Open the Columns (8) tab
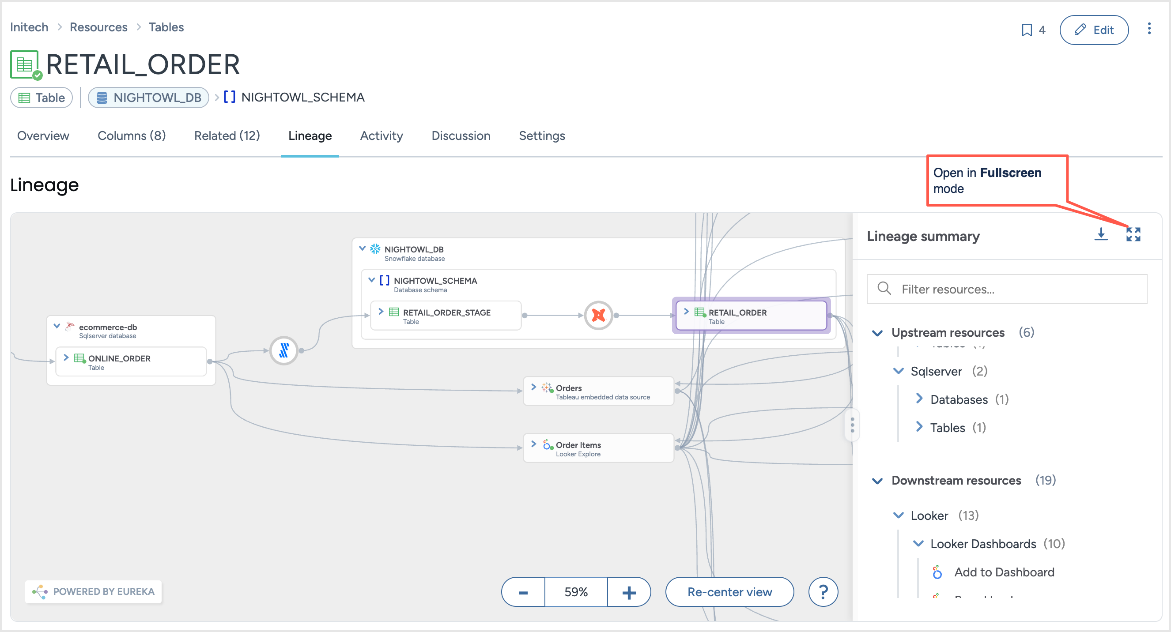 [x=132, y=135]
